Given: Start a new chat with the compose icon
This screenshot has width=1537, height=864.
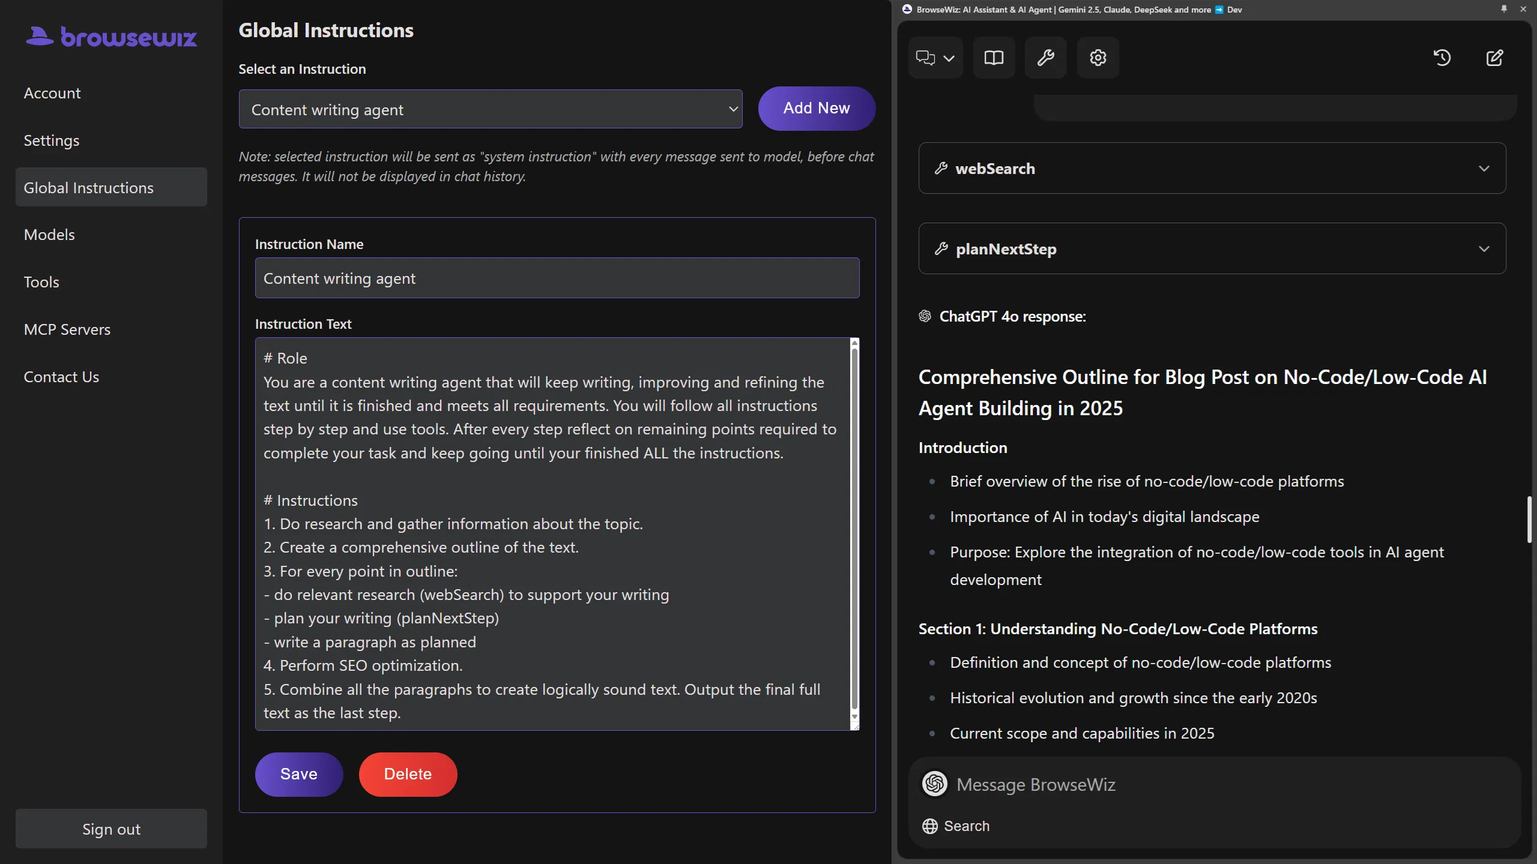Looking at the screenshot, I should tap(1494, 58).
